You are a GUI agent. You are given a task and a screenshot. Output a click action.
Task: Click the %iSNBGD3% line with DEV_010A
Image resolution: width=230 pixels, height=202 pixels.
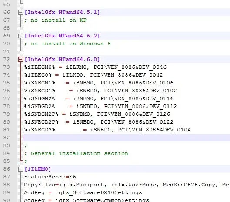click(107, 130)
